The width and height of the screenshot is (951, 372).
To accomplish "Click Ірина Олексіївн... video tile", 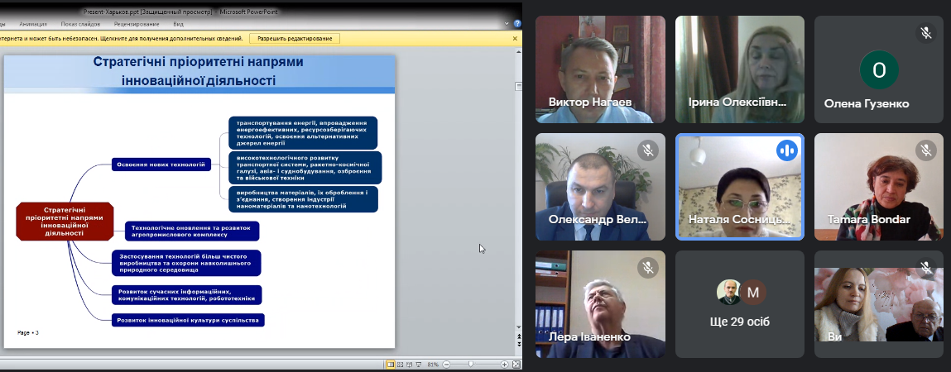I will (740, 69).
